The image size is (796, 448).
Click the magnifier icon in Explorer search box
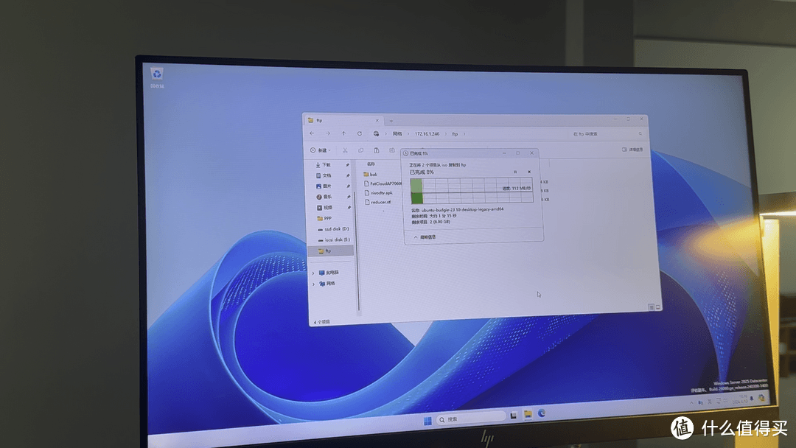tap(640, 134)
